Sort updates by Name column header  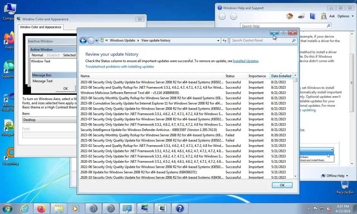pyautogui.click(x=152, y=76)
